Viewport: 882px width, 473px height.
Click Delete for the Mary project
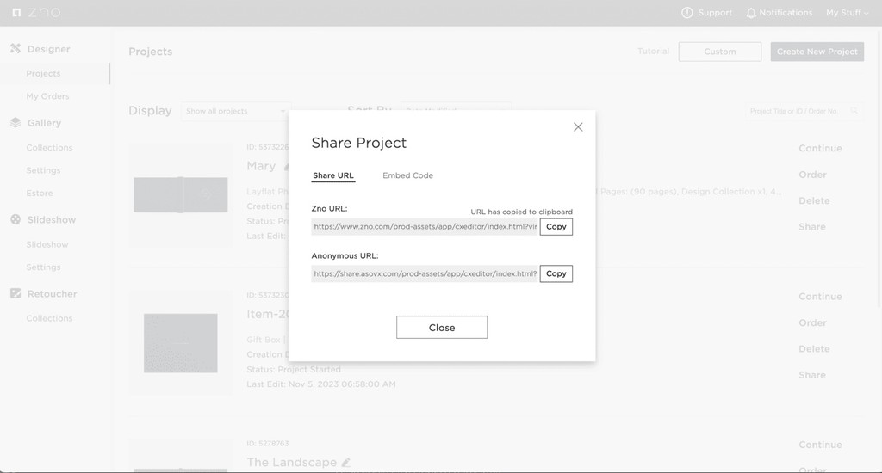tap(814, 200)
